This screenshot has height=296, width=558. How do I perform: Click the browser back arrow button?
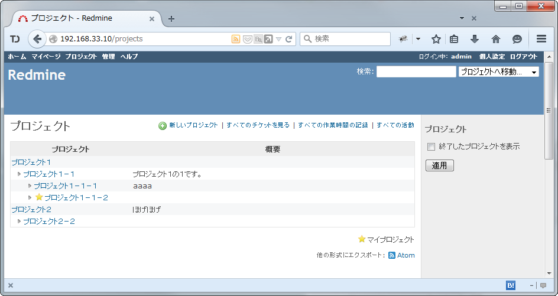[x=37, y=39]
